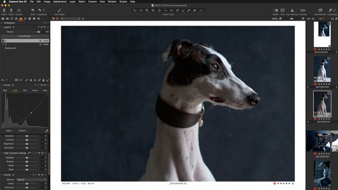Click the Layers Opacity value field
Viewport: 338px width, 190px height.
(46, 32)
